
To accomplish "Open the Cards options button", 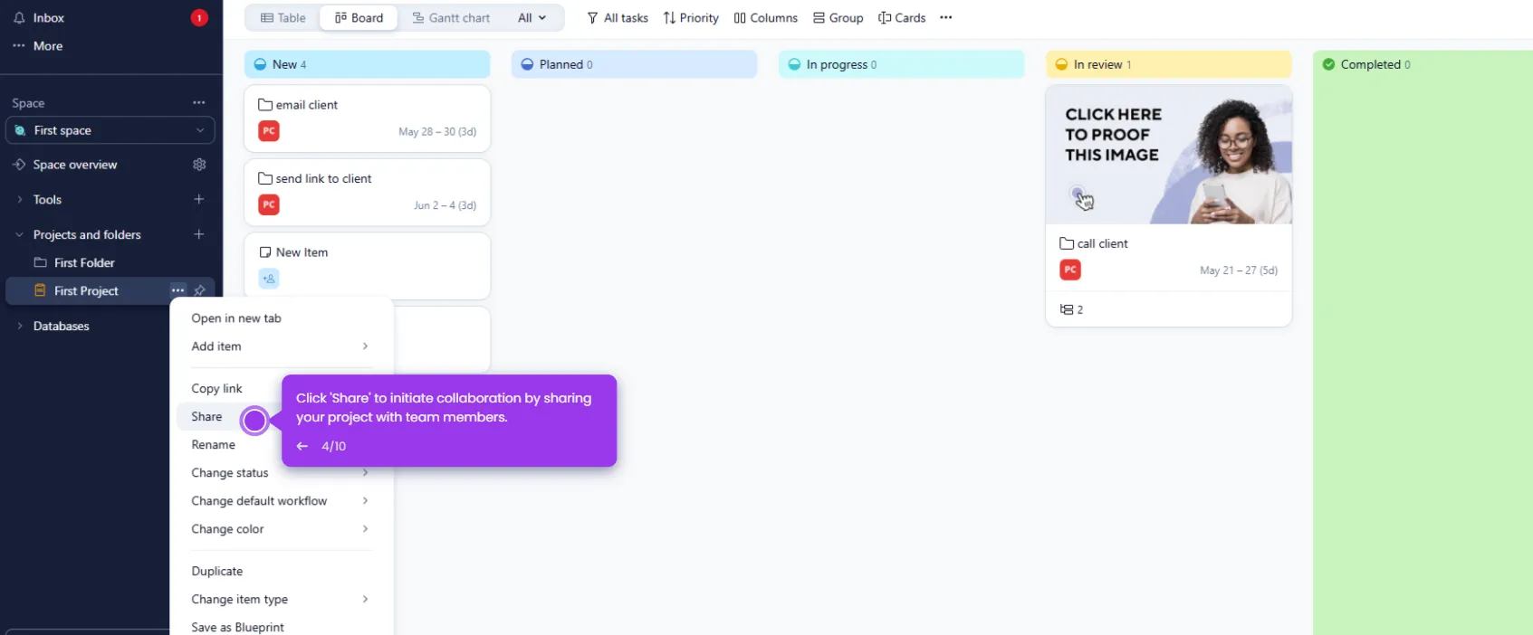I will pos(902,17).
